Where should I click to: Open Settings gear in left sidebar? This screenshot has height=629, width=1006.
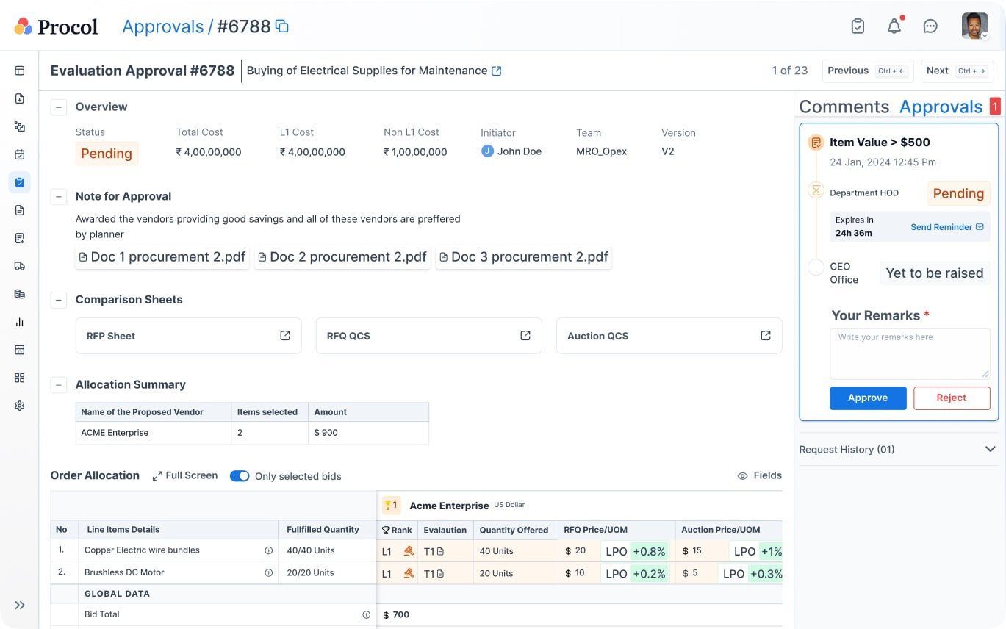(x=20, y=406)
